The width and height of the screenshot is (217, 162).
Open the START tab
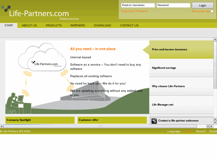9,26
